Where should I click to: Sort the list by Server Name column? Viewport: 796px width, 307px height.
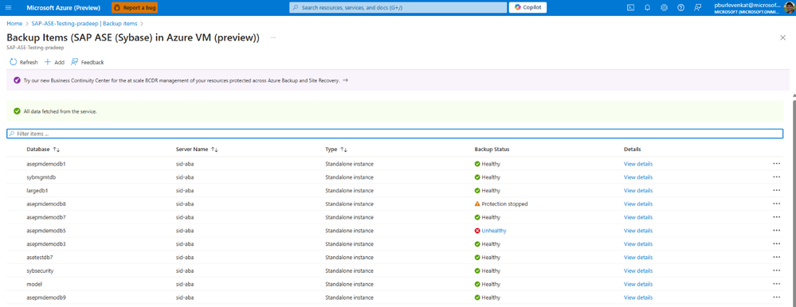(x=197, y=150)
